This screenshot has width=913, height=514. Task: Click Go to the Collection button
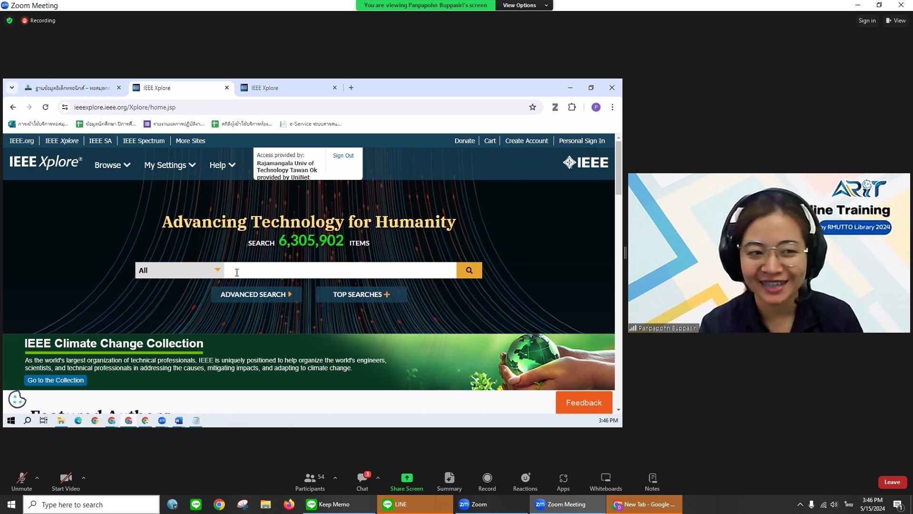[x=56, y=380]
